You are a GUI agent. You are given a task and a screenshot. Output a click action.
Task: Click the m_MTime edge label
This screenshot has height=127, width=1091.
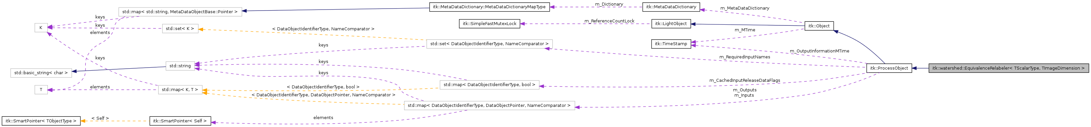coord(745,30)
